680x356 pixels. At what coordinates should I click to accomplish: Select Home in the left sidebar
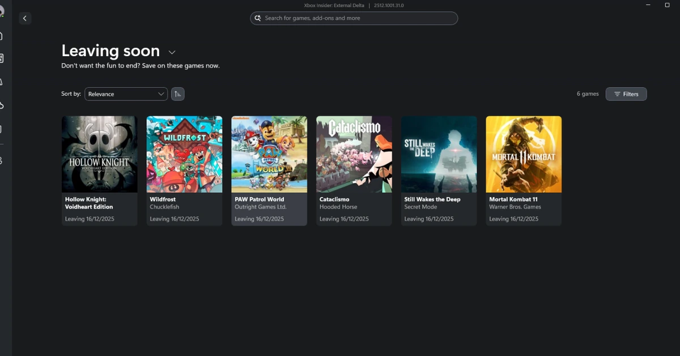pos(3,36)
